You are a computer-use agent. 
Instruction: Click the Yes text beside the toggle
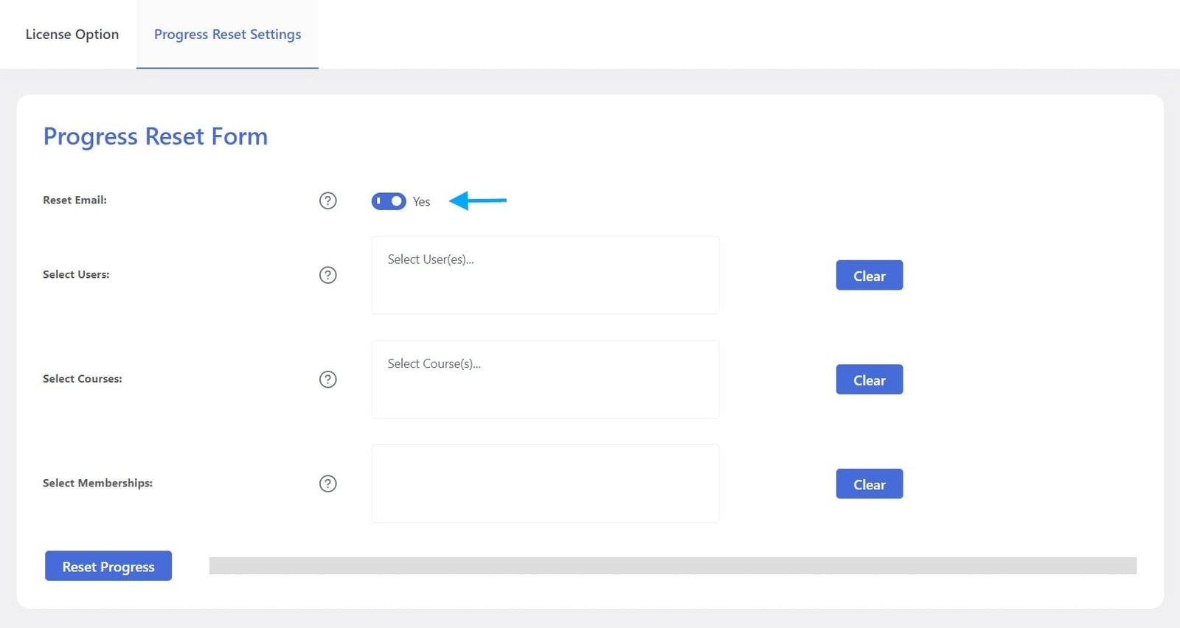coord(421,201)
